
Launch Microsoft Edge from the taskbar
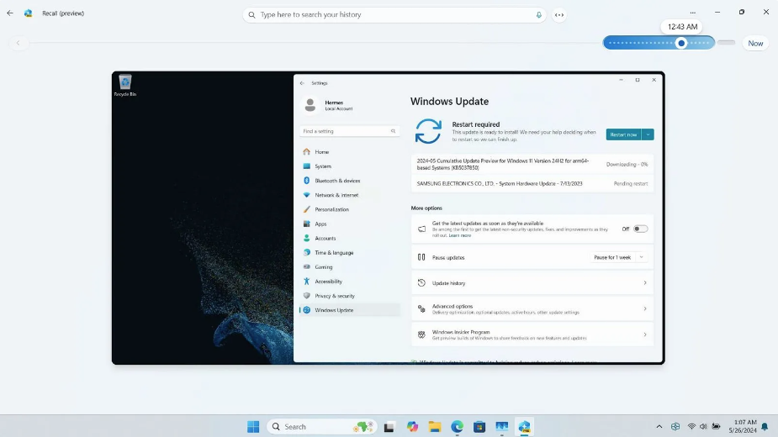pyautogui.click(x=457, y=427)
